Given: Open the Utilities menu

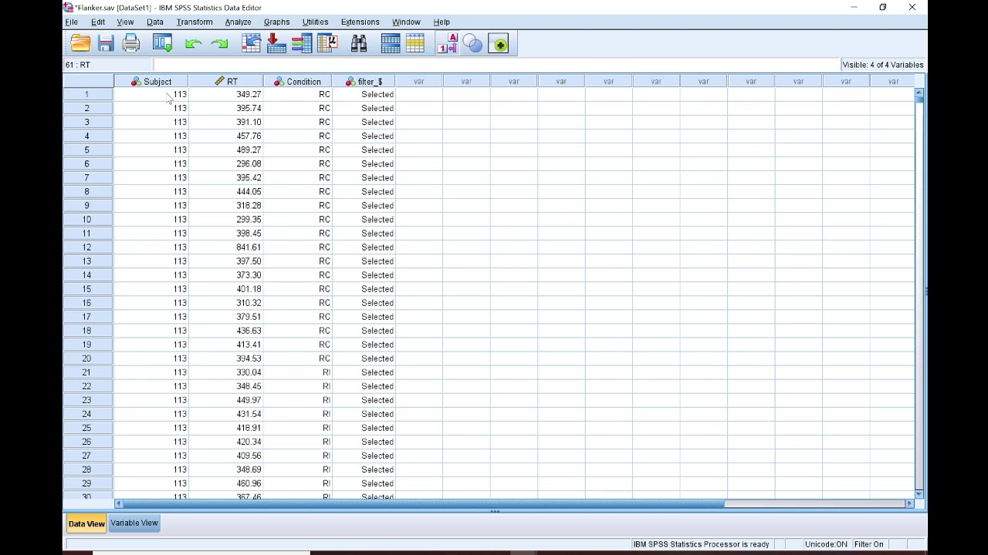Looking at the screenshot, I should (315, 22).
